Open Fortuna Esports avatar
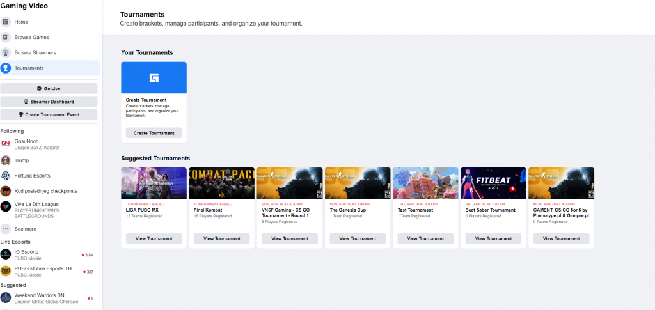 pos(6,176)
